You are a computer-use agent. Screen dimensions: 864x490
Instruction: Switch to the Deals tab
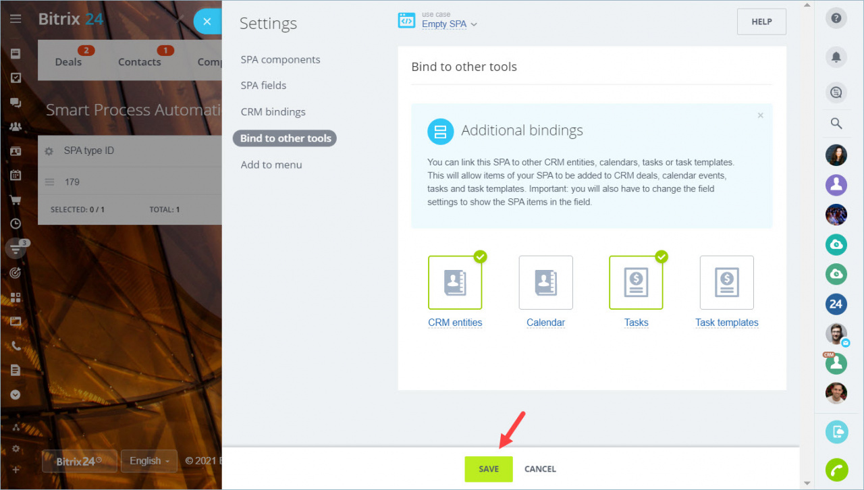point(68,61)
